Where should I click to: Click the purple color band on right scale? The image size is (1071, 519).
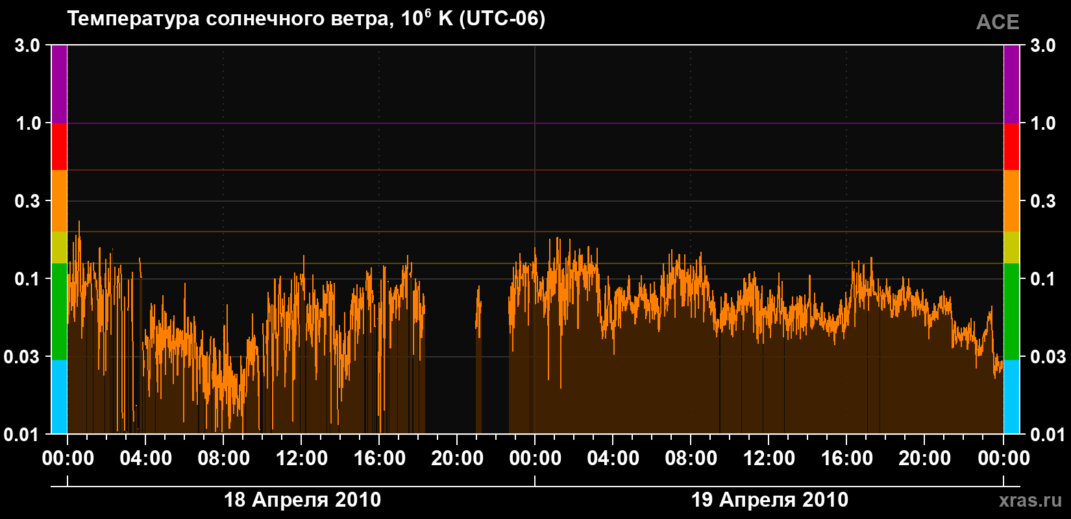click(1011, 84)
